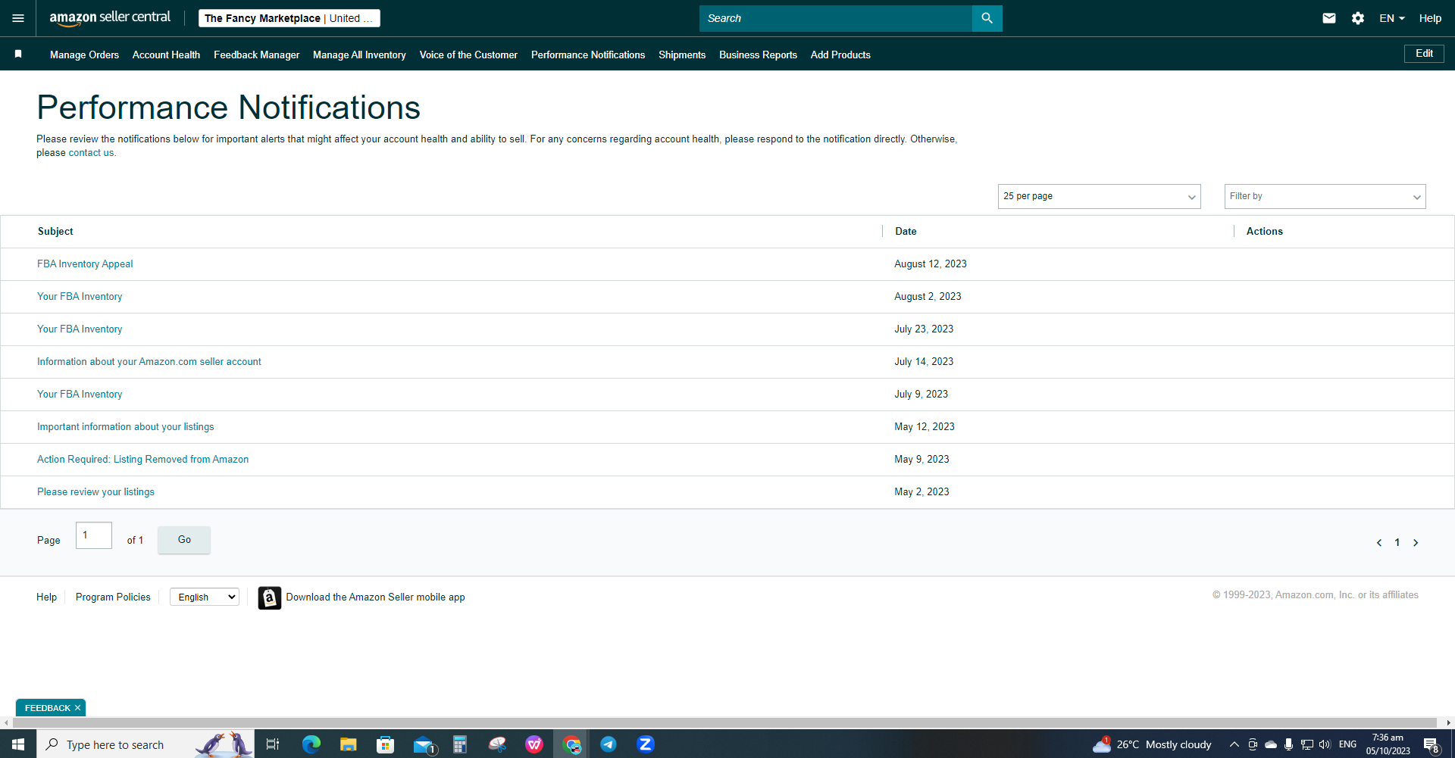
Task: Go to next page with right chevron
Action: coord(1416,542)
